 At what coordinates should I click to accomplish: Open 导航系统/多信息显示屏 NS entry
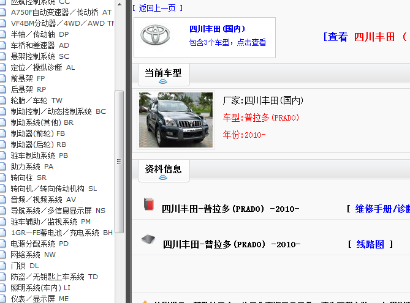pos(58,211)
